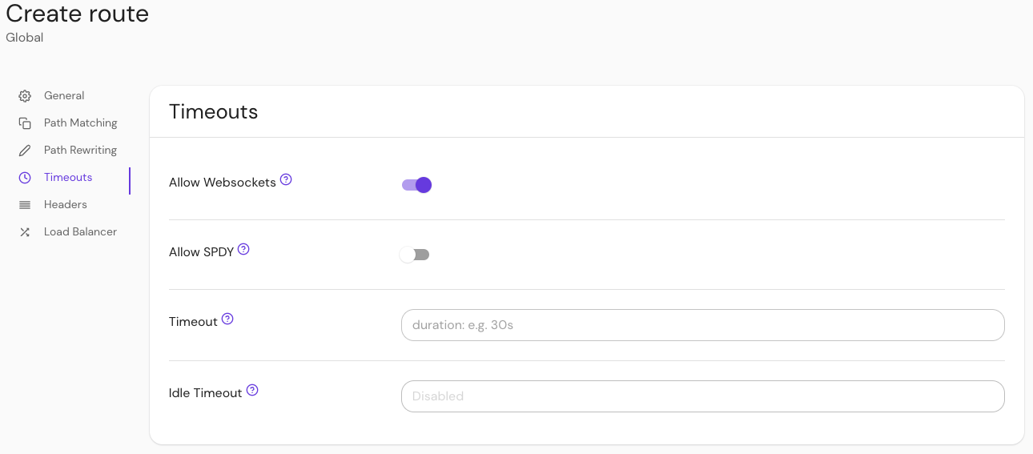Screen dimensions: 1033x454
Task: Show the Idle Timeout help icon
Action: tap(252, 390)
